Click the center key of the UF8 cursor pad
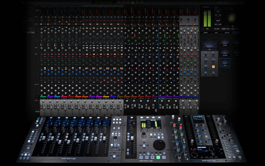 pyautogui.click(x=114, y=156)
